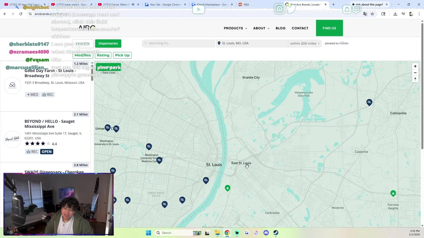The image size is (424, 238).
Task: Select the pin above Washington University Medicine Campus
Action: click(x=149, y=146)
